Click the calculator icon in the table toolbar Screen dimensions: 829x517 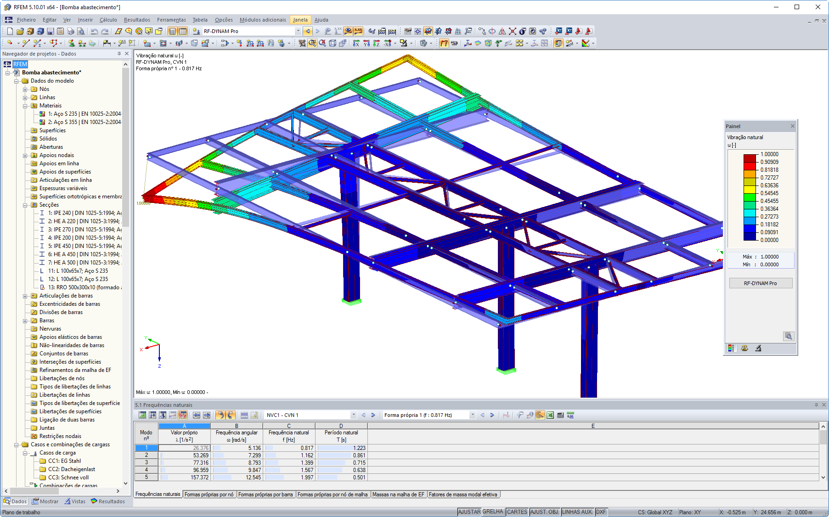(x=560, y=415)
